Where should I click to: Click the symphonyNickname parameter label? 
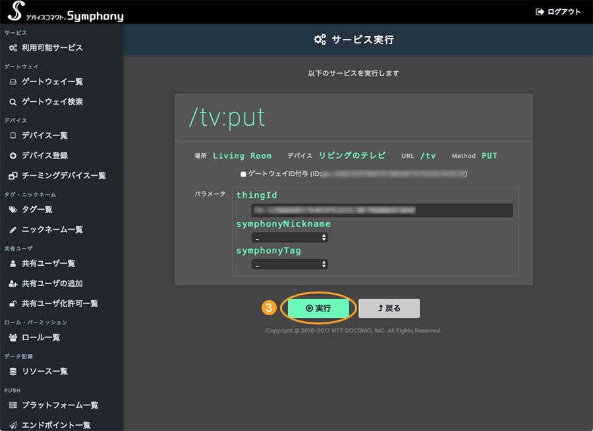coord(283,224)
